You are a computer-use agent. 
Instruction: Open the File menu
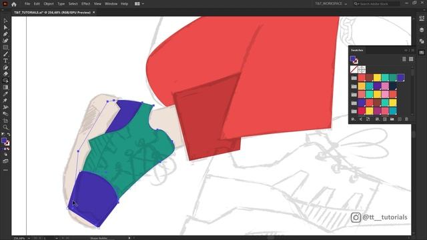pyautogui.click(x=27, y=4)
